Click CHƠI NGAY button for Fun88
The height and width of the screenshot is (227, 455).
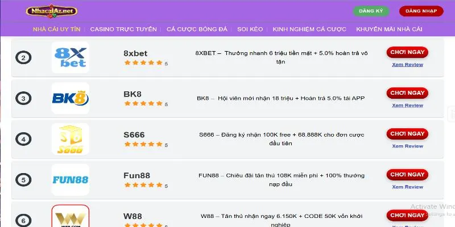(x=407, y=175)
